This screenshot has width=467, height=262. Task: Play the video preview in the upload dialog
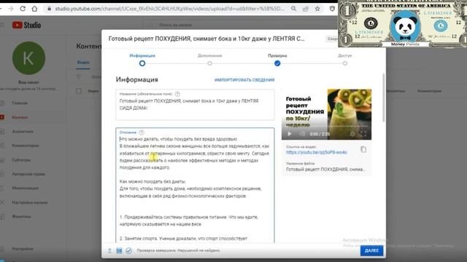click(x=289, y=134)
